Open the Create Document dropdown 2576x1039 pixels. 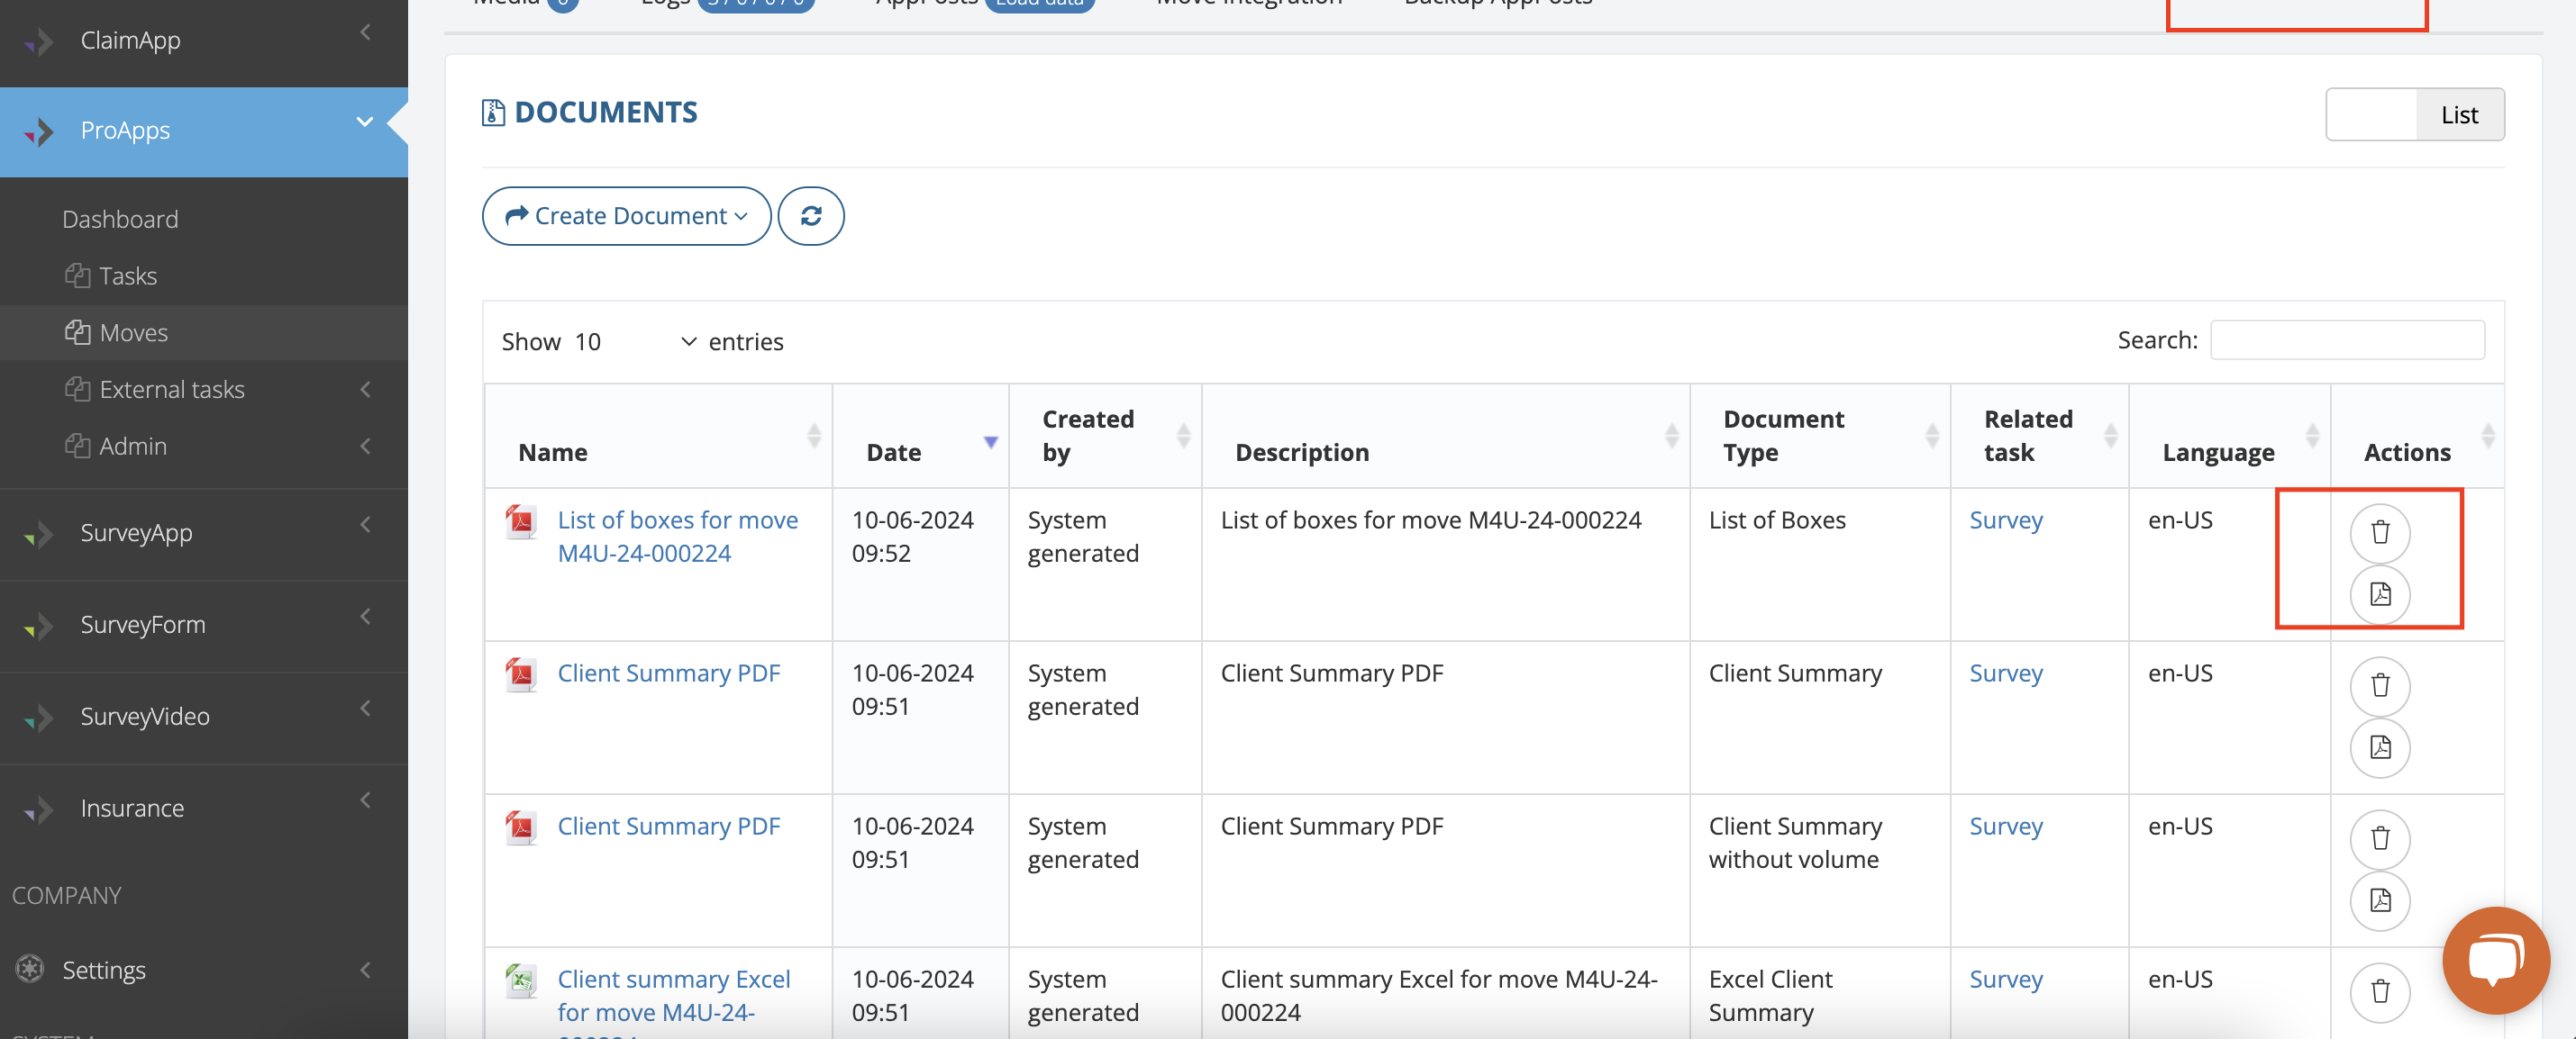coord(627,216)
